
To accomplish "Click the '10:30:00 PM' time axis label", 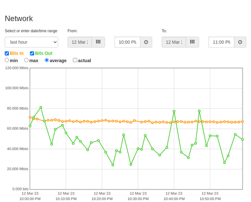I will click(138, 199).
